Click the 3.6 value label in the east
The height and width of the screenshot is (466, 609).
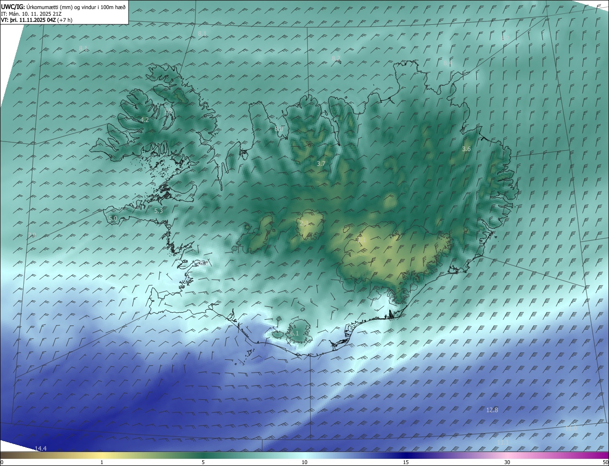(x=466, y=149)
